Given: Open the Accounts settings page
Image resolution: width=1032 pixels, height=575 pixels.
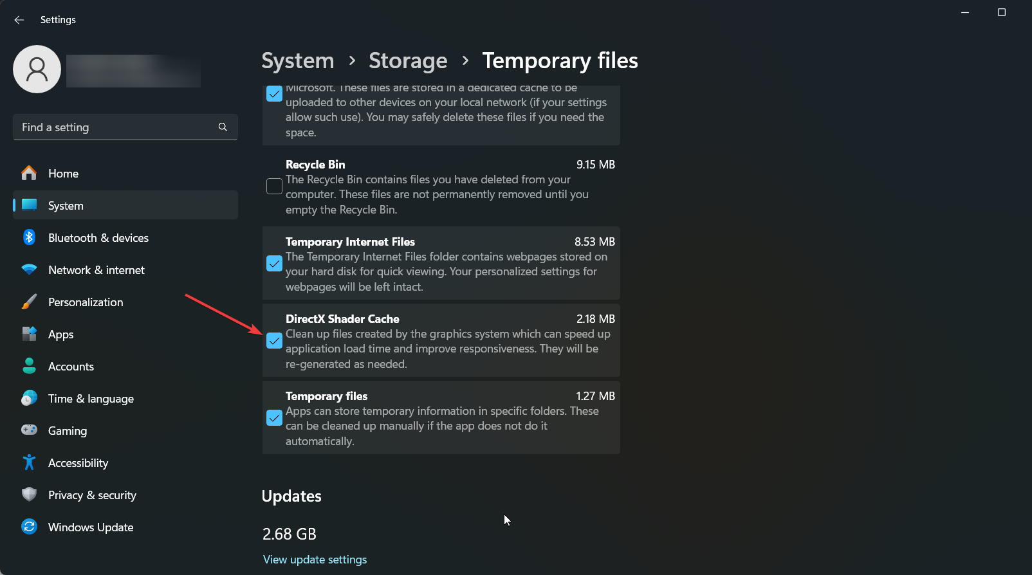Looking at the screenshot, I should pos(71,367).
